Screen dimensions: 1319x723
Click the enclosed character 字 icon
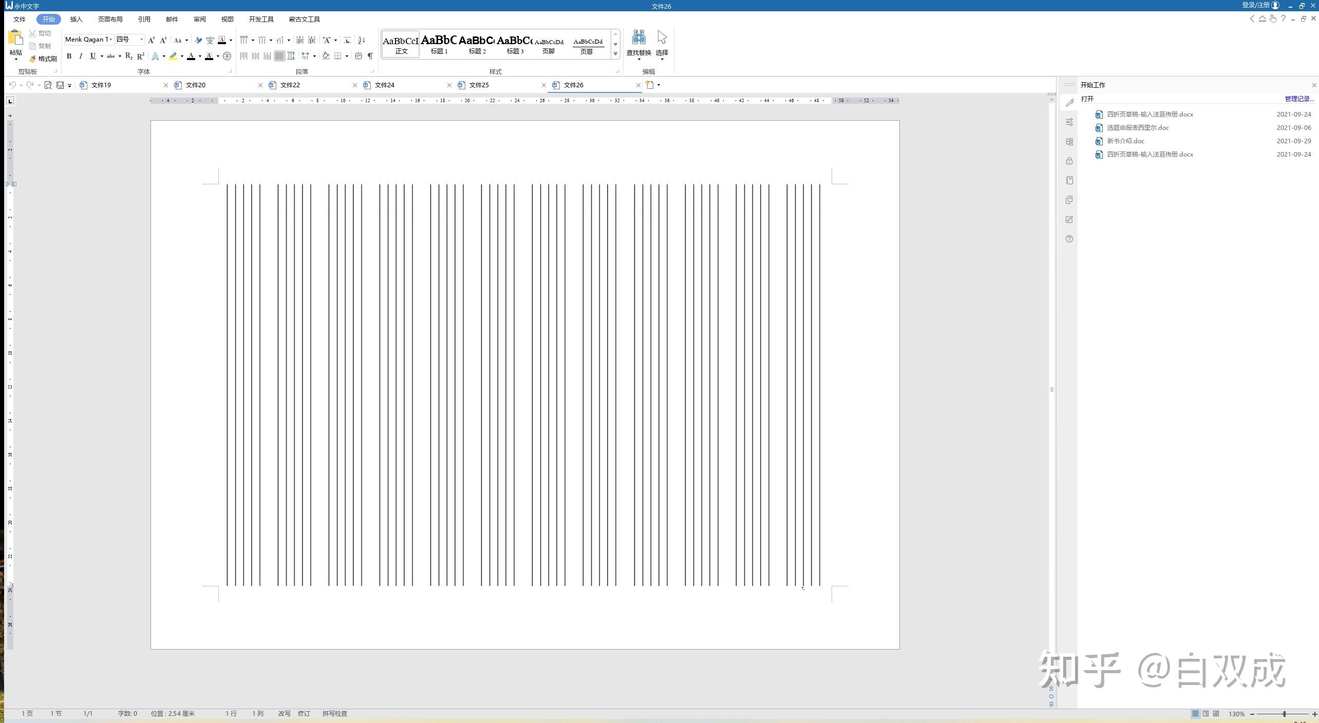coord(227,56)
